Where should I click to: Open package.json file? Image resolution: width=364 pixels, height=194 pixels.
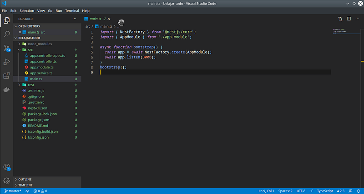(x=47, y=120)
